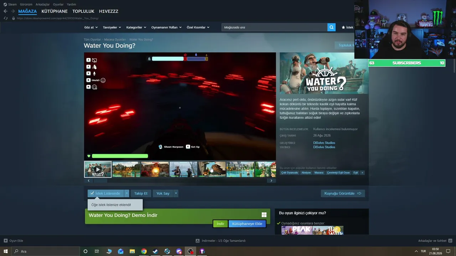This screenshot has height=256, width=456.
Task: Click the Steam taskbar icon
Action: pyautogui.click(x=155, y=251)
